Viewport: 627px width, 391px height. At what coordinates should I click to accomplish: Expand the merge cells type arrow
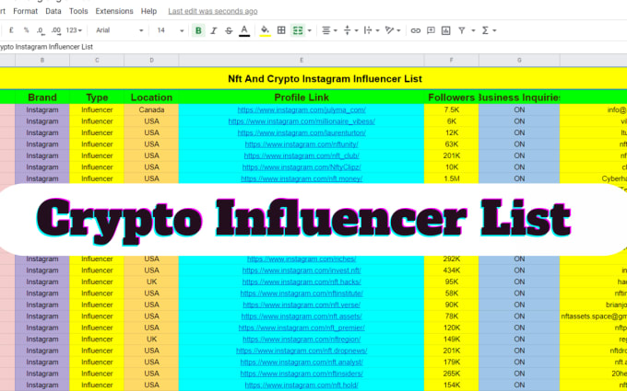[x=310, y=30]
